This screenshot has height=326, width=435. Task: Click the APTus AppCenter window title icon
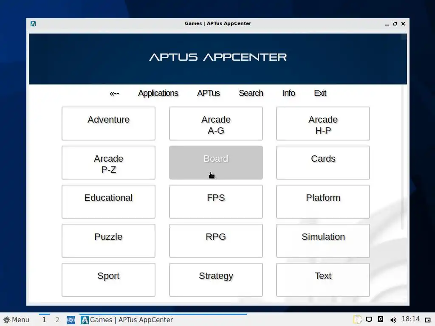[33, 24]
